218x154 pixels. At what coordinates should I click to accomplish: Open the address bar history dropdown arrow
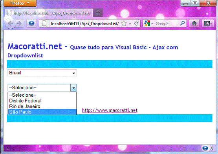click(x=130, y=24)
